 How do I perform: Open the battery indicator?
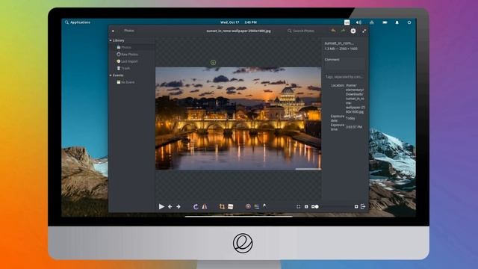coord(385,22)
